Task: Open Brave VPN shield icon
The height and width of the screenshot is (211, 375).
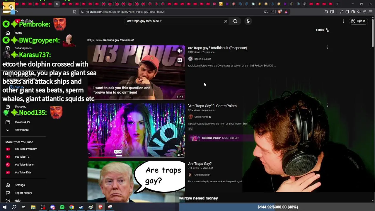Action: pyautogui.click(x=365, y=12)
